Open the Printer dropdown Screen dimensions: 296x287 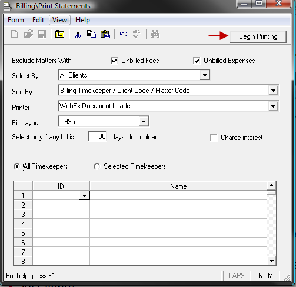[273, 106]
